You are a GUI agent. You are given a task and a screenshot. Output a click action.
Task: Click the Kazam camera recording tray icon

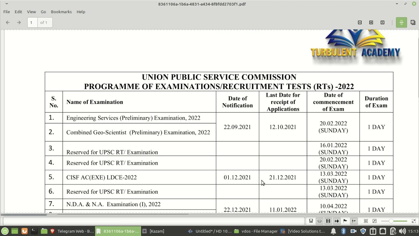[353, 231]
